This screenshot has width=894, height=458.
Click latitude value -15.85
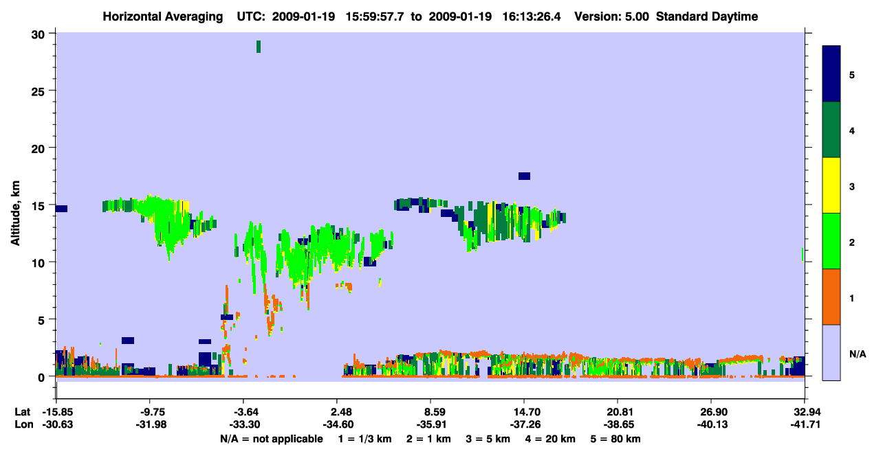56,412
